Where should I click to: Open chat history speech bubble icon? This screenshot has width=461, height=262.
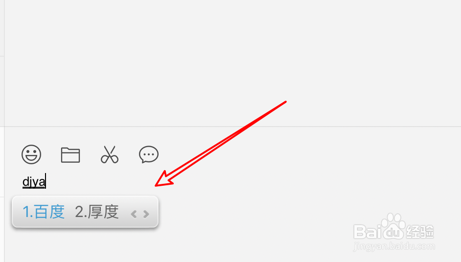click(149, 154)
